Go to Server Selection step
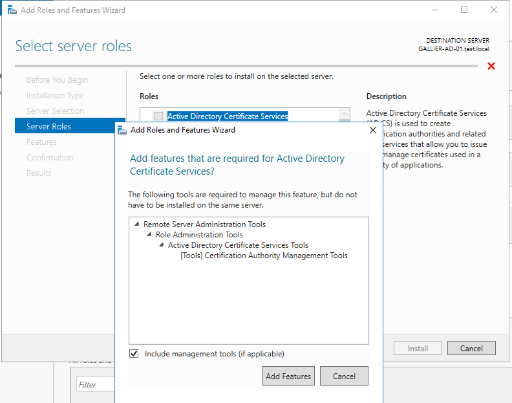Viewport: 512px width, 403px height. (x=55, y=111)
